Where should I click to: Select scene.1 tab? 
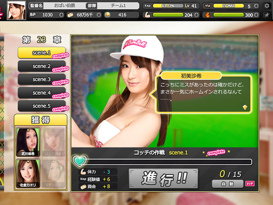[41, 53]
